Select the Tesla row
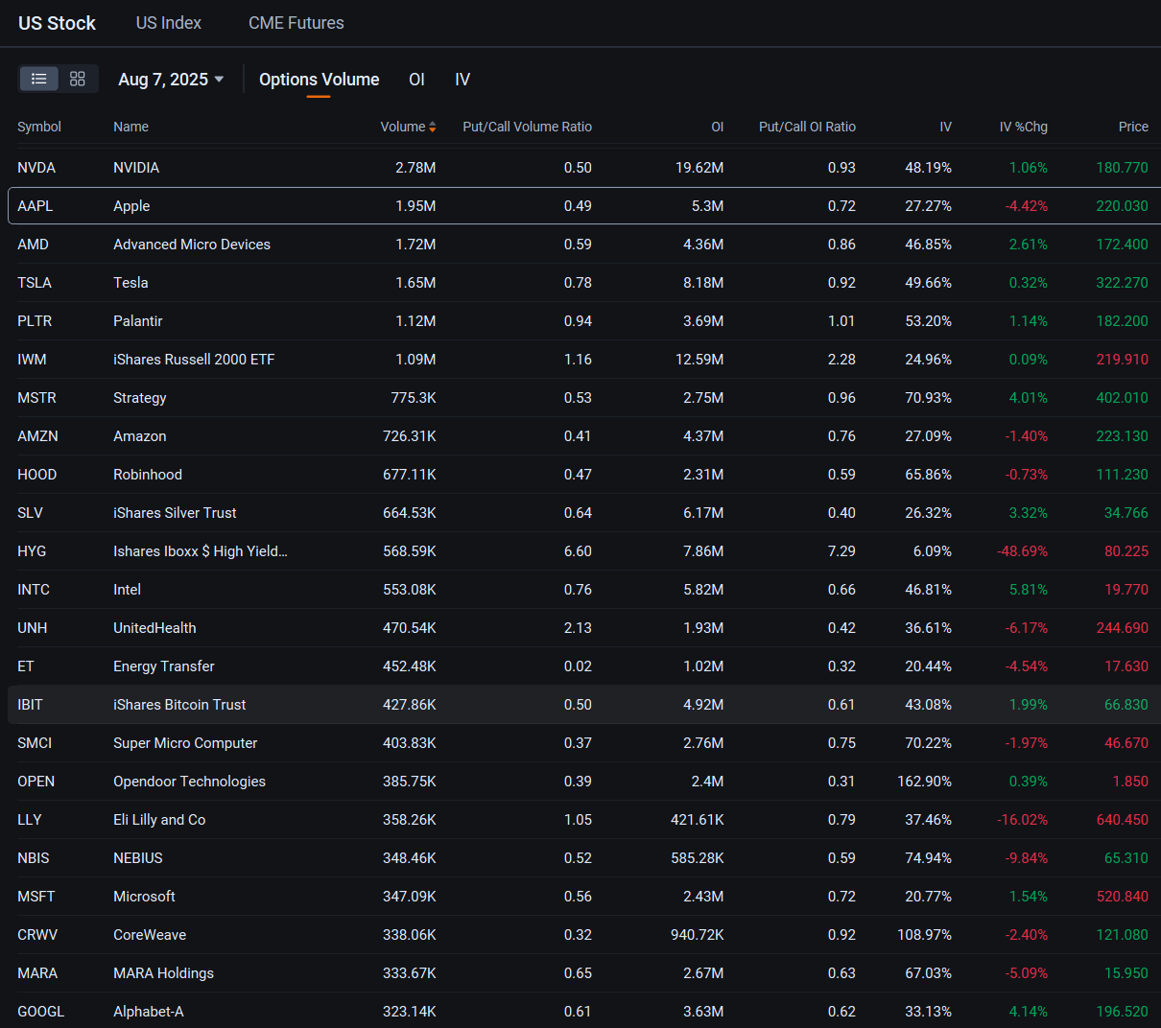Viewport: 1161px width, 1028px height. [x=583, y=283]
